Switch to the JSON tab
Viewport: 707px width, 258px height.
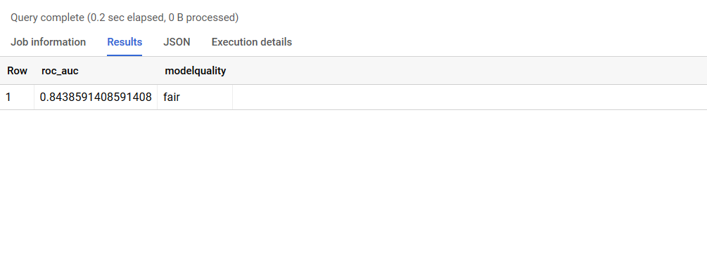177,42
